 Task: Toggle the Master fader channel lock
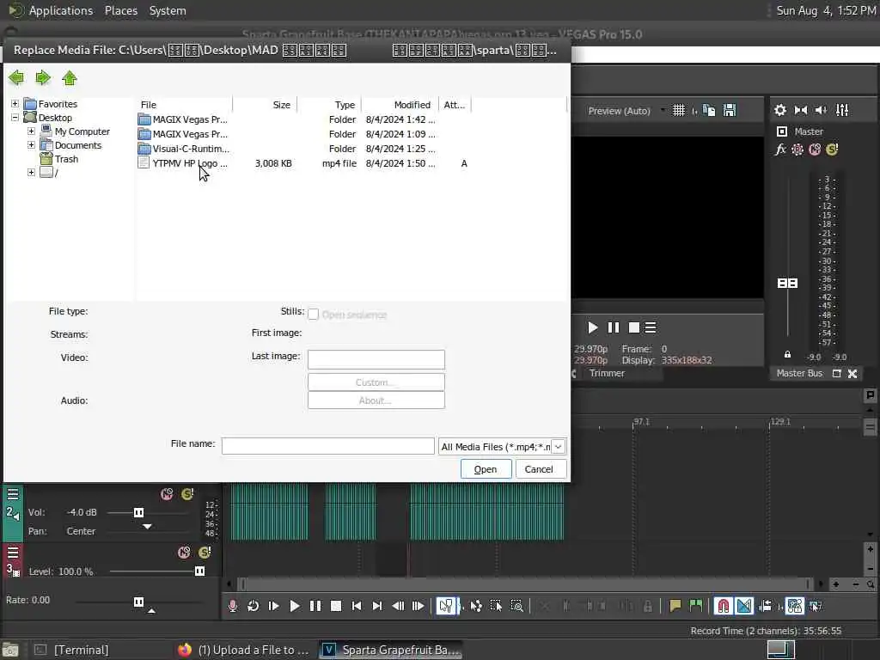click(787, 355)
